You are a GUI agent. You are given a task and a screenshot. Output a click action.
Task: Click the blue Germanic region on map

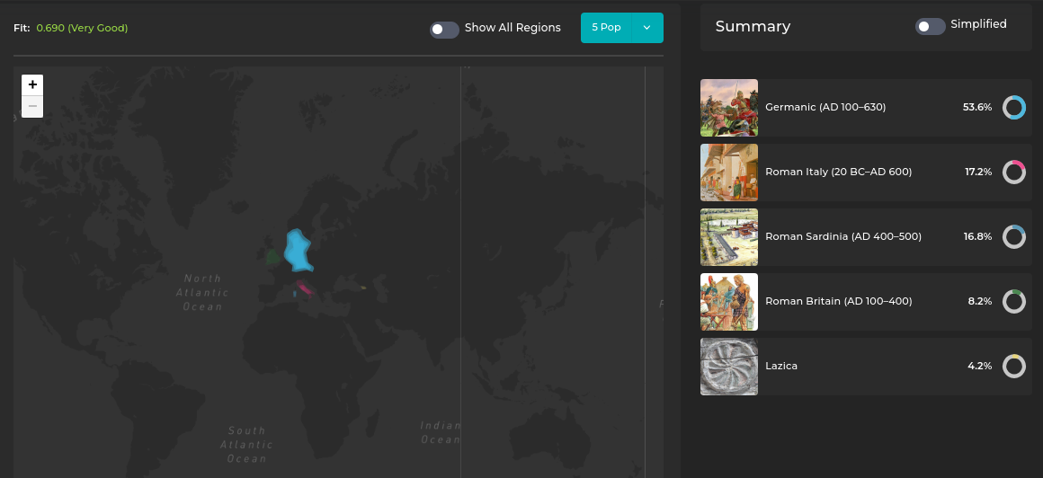298,252
